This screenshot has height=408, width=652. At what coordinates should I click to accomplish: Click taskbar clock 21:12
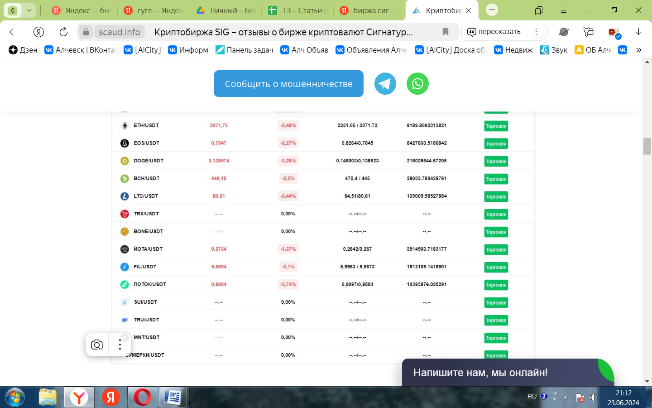coord(623,393)
